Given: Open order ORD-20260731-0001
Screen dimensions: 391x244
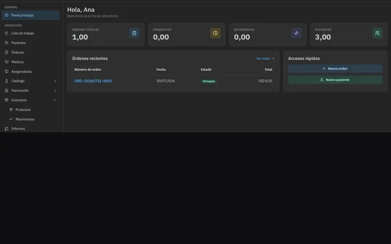Looking at the screenshot, I should 93,81.
